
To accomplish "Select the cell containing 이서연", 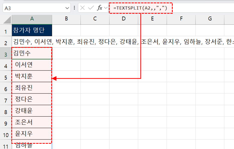I will (32, 64).
